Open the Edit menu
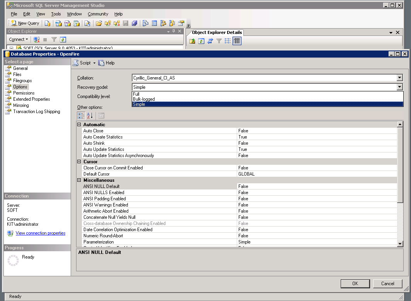 (x=27, y=14)
